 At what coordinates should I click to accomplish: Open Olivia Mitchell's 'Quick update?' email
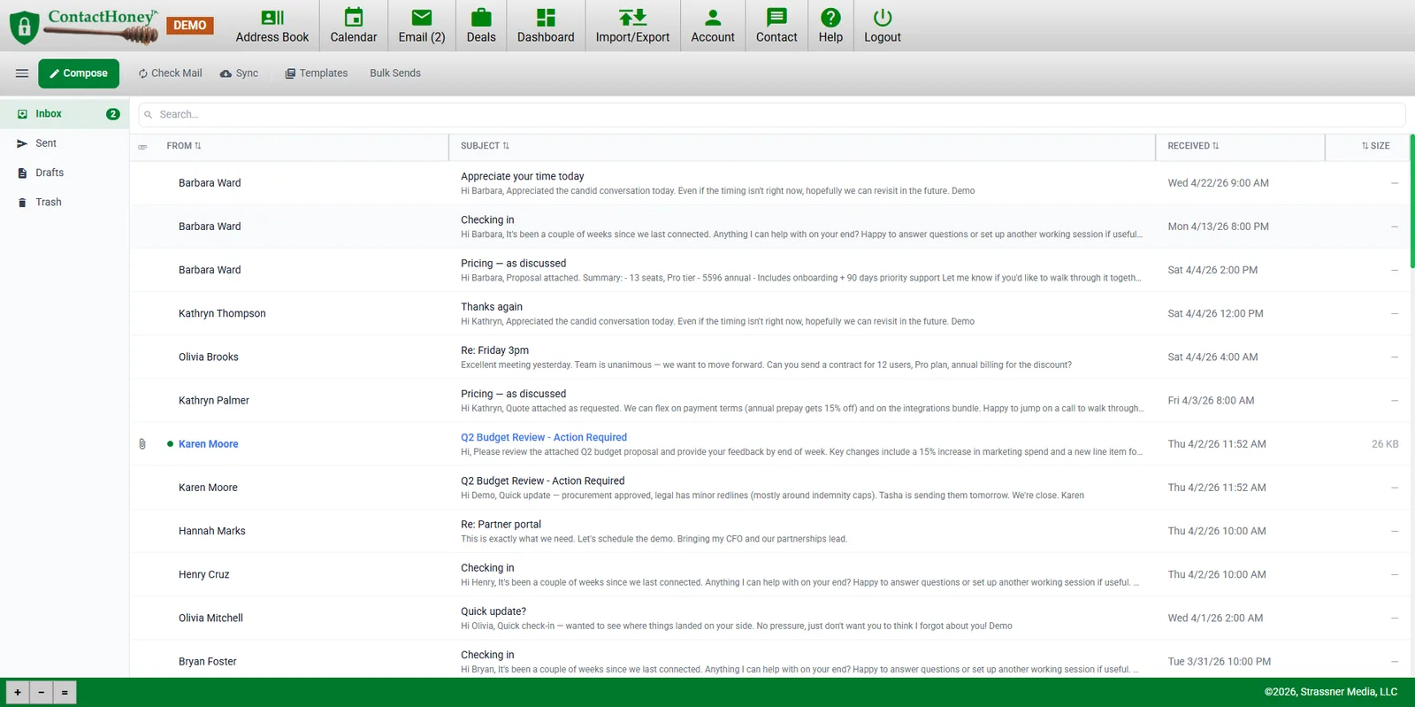[x=769, y=619]
